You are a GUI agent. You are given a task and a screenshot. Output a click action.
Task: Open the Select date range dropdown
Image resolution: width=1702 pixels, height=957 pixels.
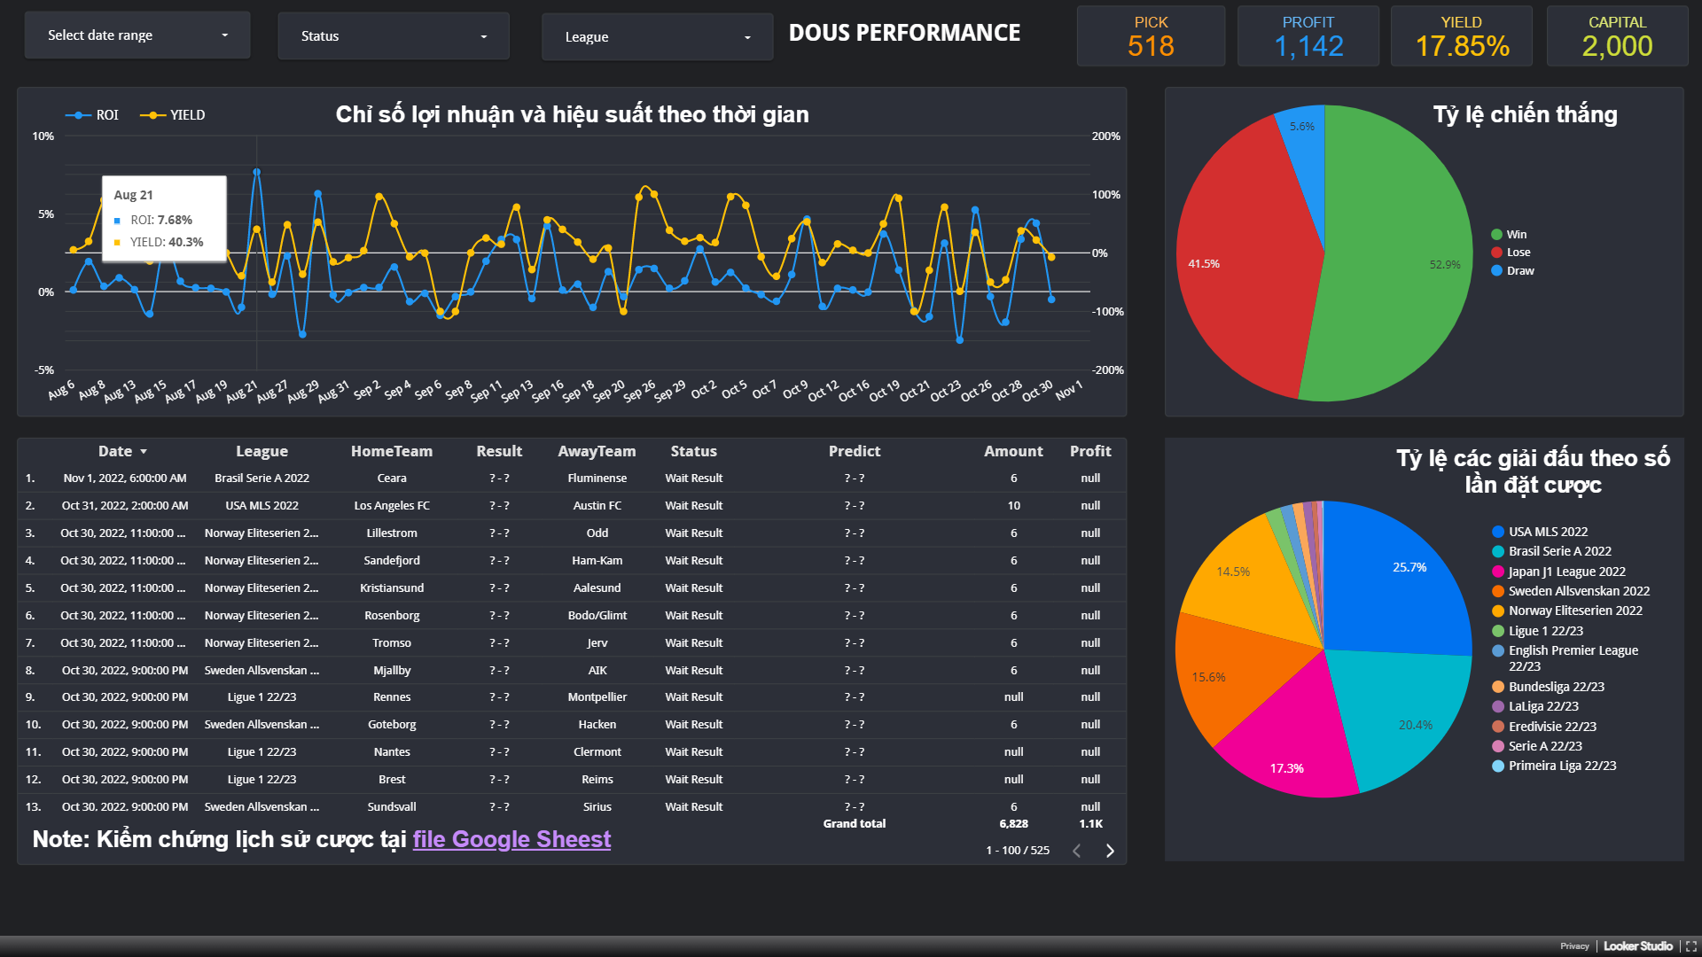click(x=137, y=35)
